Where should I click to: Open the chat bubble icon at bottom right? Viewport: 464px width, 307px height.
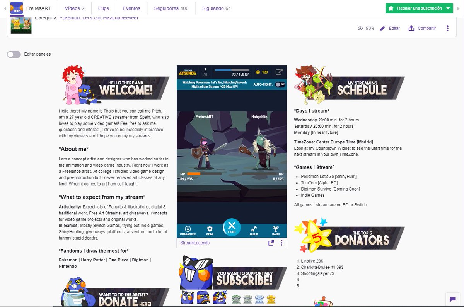[x=452, y=299]
